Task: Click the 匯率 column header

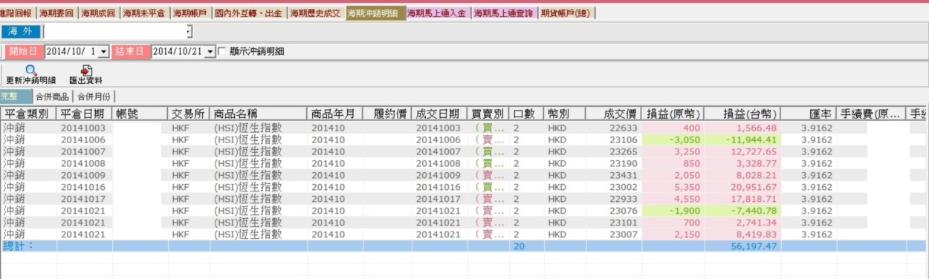Action: (x=809, y=114)
